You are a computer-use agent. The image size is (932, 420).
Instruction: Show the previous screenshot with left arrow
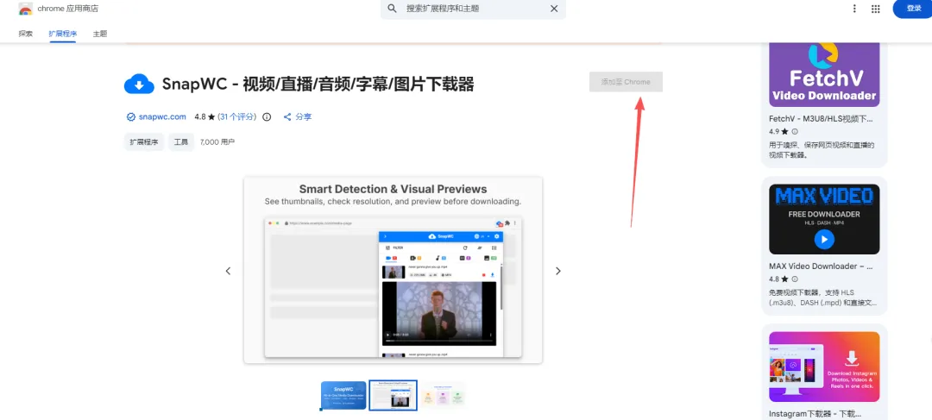228,271
